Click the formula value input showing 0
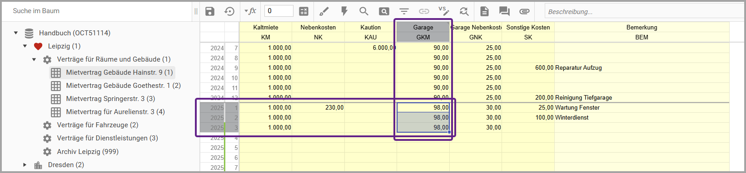This screenshot has width=746, height=173. (x=279, y=11)
